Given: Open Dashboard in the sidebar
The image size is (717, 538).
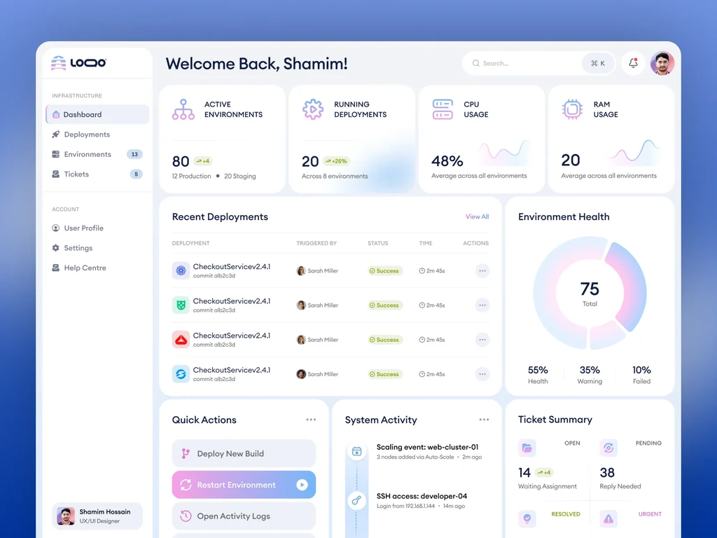Looking at the screenshot, I should click(x=97, y=114).
